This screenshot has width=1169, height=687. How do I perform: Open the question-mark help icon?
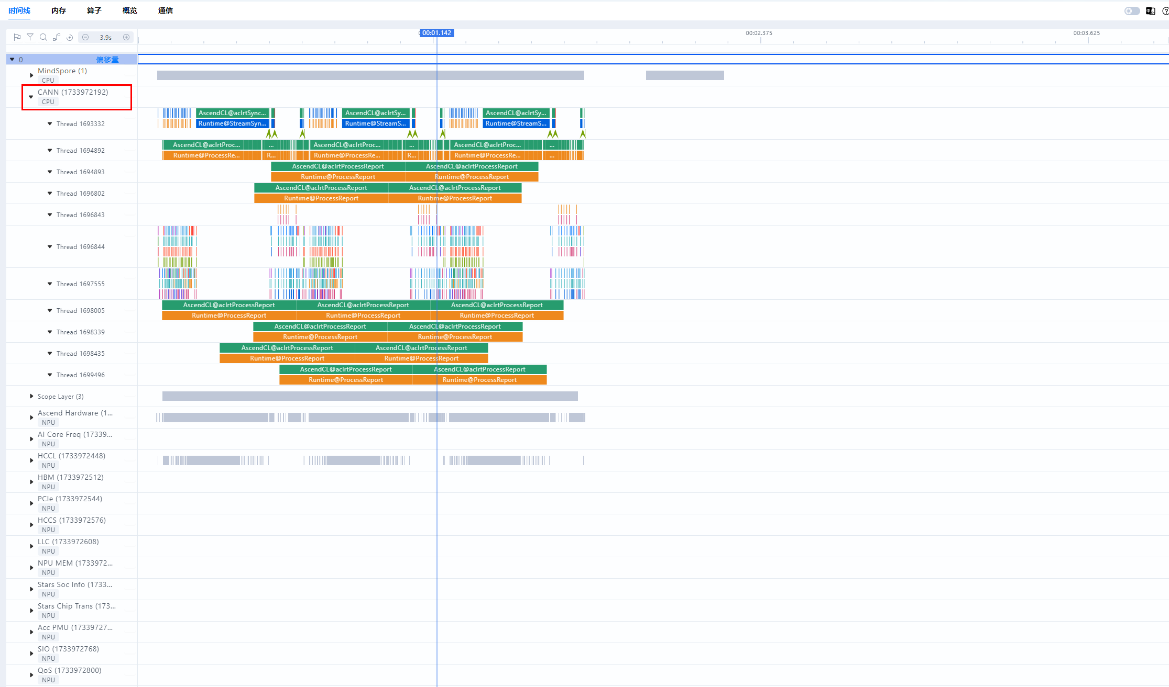(1165, 11)
